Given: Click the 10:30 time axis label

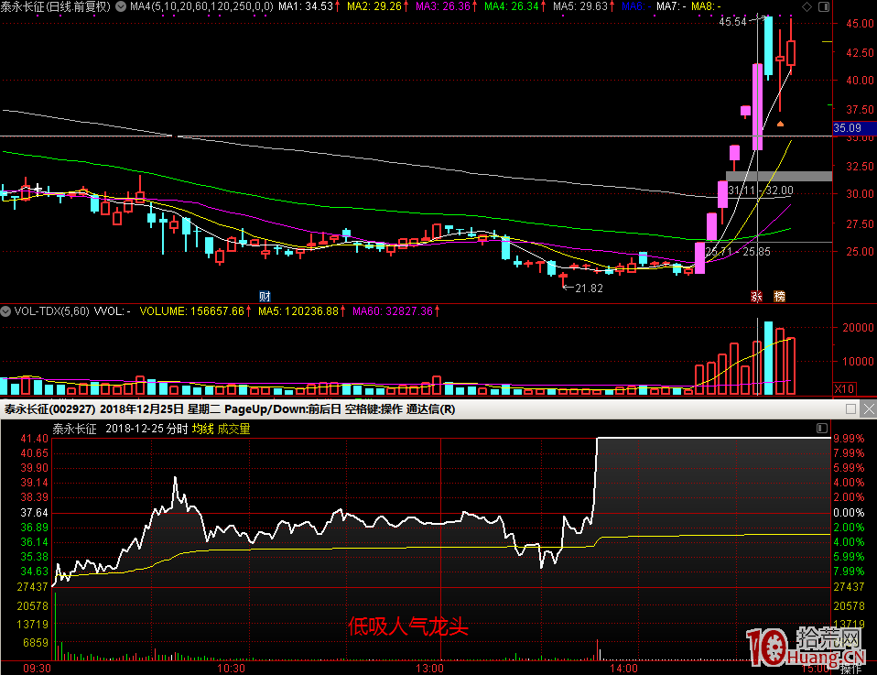Looking at the screenshot, I should (231, 669).
